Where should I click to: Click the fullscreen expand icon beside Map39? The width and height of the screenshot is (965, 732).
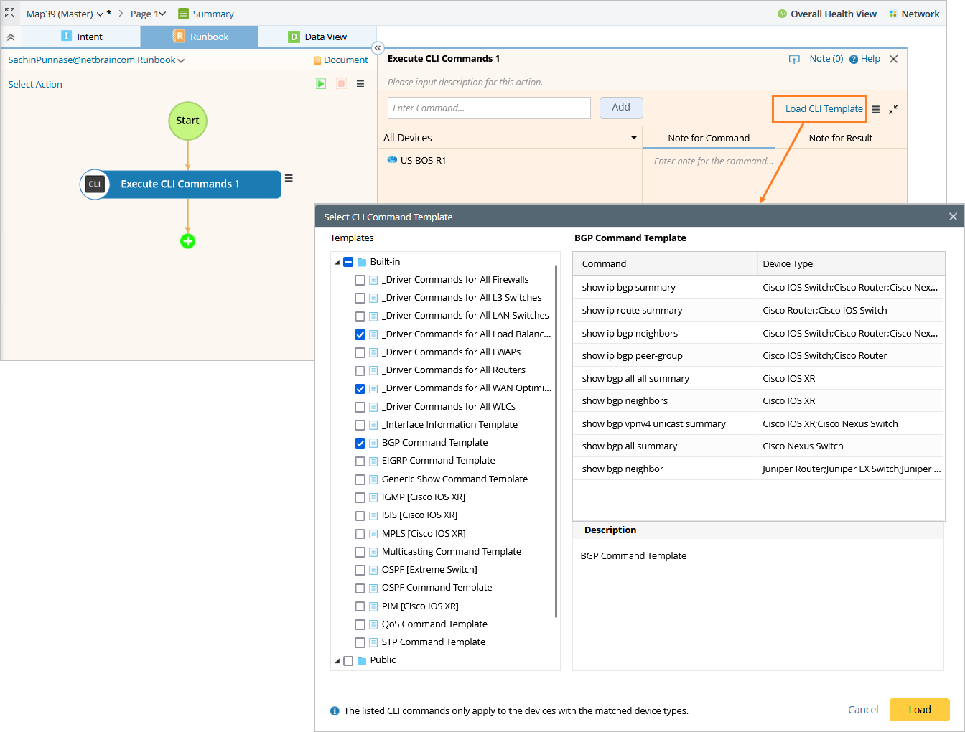pyautogui.click(x=10, y=13)
